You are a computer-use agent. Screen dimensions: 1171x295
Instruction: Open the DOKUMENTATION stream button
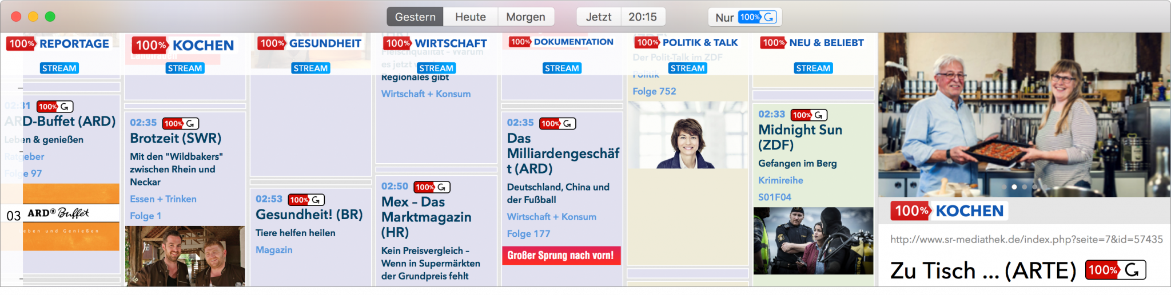click(x=562, y=68)
